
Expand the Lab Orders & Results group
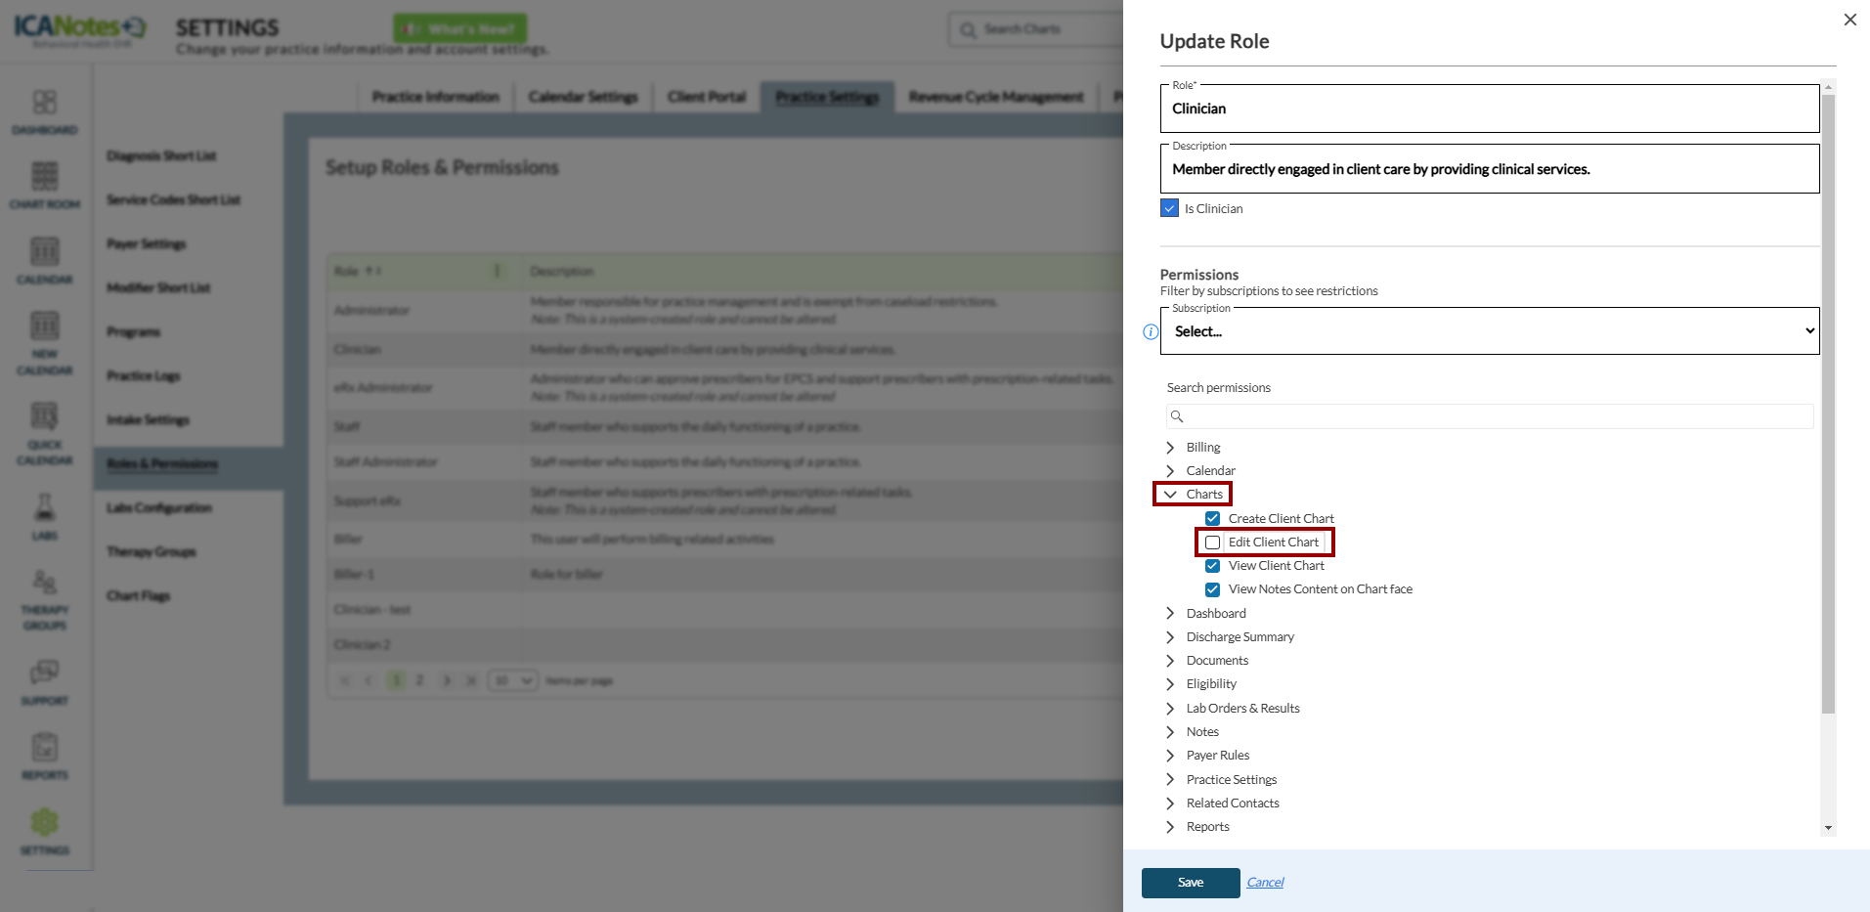click(x=1170, y=709)
